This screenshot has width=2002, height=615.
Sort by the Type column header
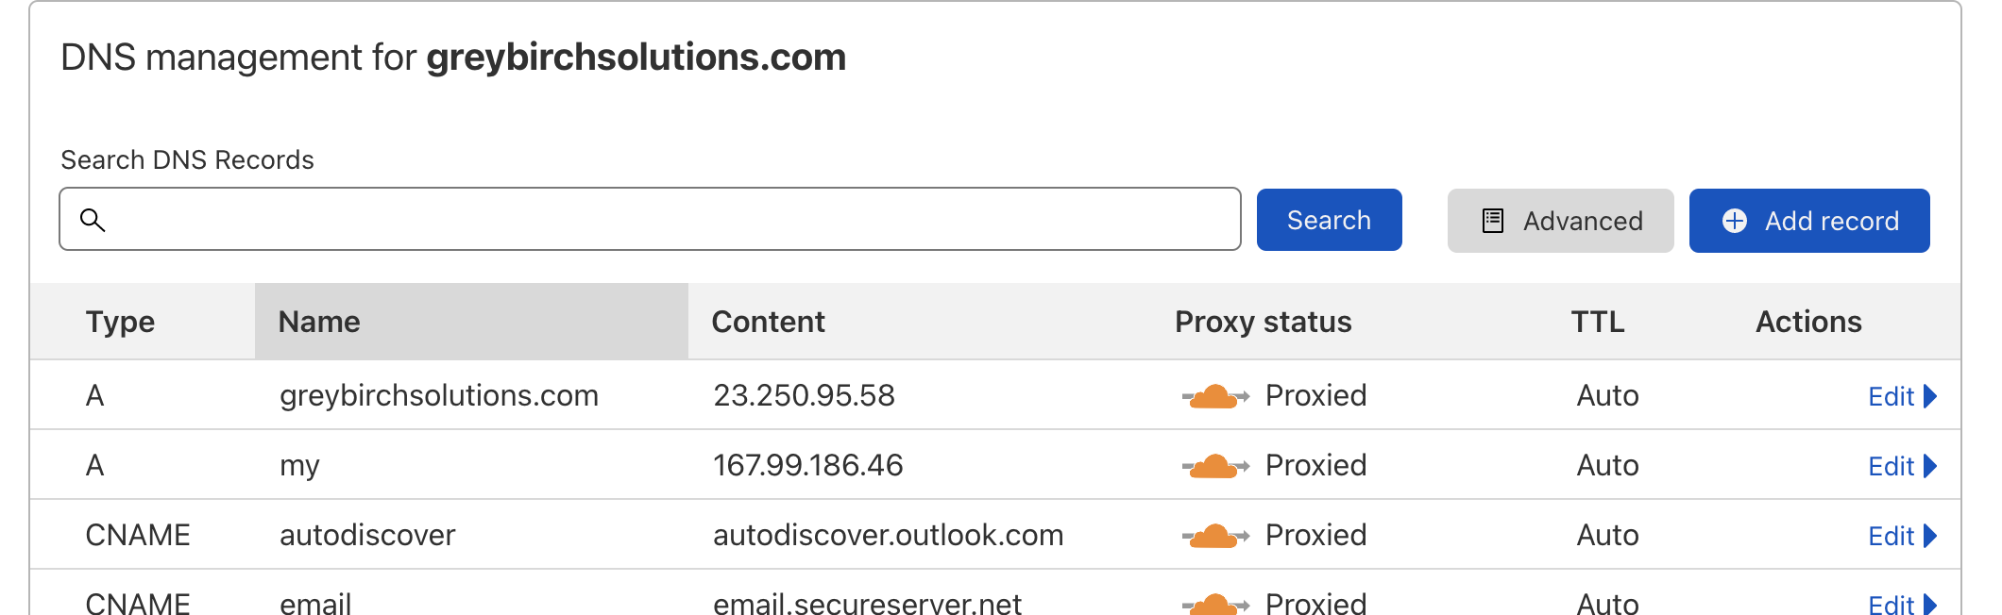pos(120,322)
